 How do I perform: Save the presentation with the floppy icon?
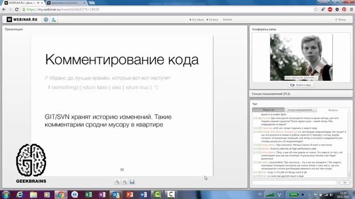(132, 182)
